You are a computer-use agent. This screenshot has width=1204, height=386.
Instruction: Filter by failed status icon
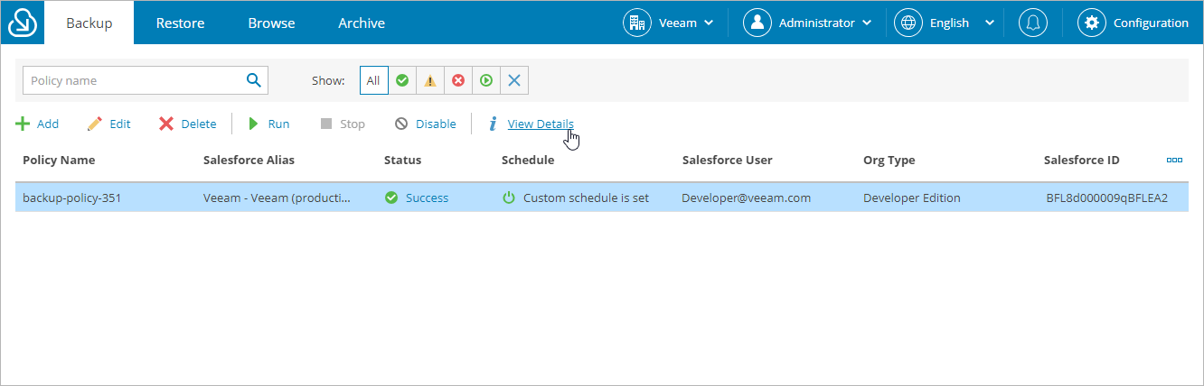[x=458, y=80]
